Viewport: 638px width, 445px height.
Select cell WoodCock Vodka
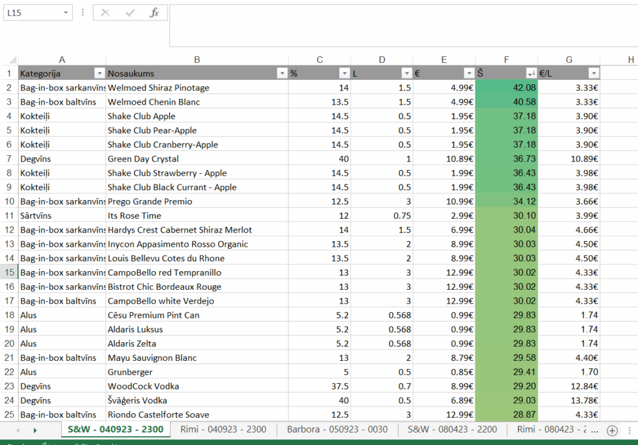coord(197,386)
